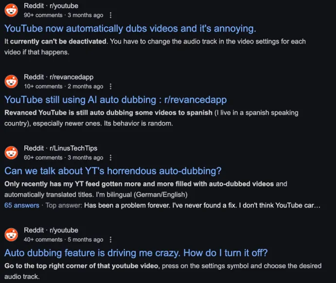Click '90+ comments · 3 months ago' text
This screenshot has width=336, height=283.
click(64, 15)
